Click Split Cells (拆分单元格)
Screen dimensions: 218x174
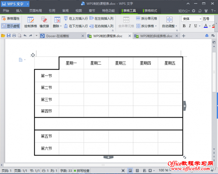click(146, 19)
